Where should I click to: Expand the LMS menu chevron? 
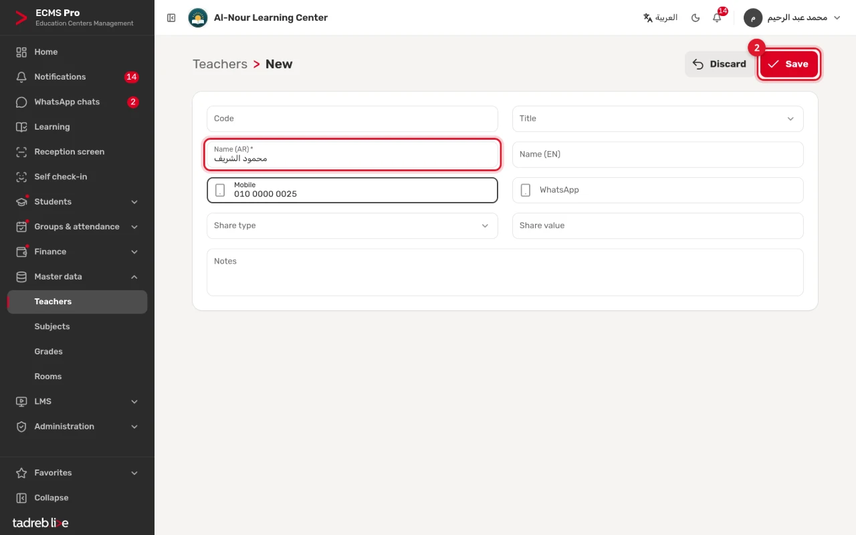134,402
